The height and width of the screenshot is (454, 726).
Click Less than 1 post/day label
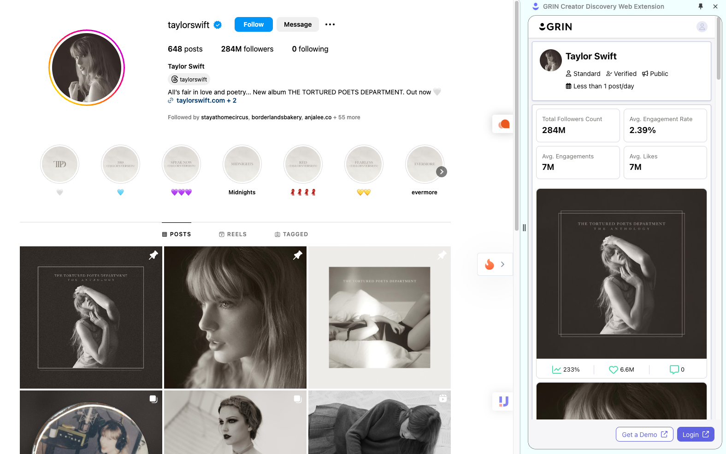click(x=600, y=86)
